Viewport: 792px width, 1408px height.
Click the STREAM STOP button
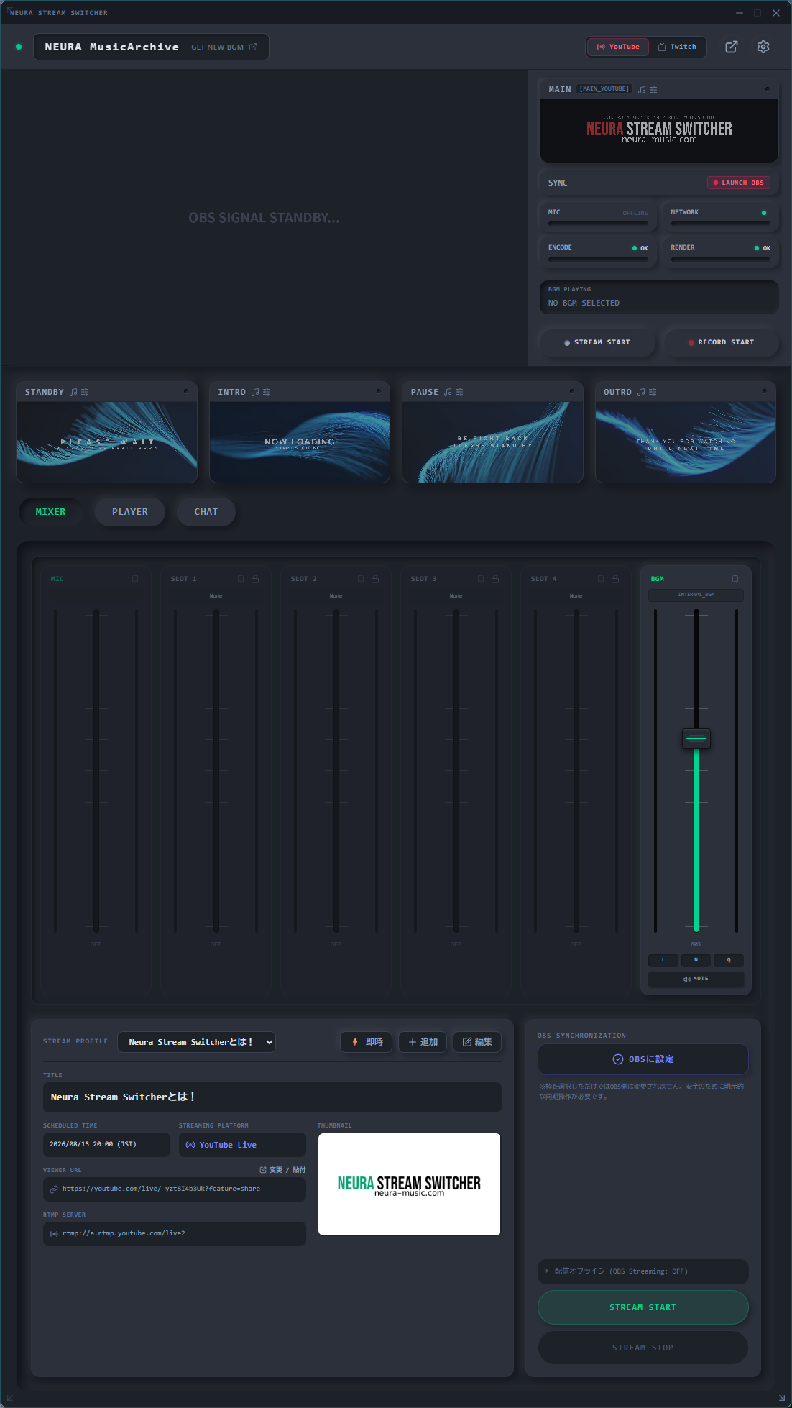[x=643, y=1348]
